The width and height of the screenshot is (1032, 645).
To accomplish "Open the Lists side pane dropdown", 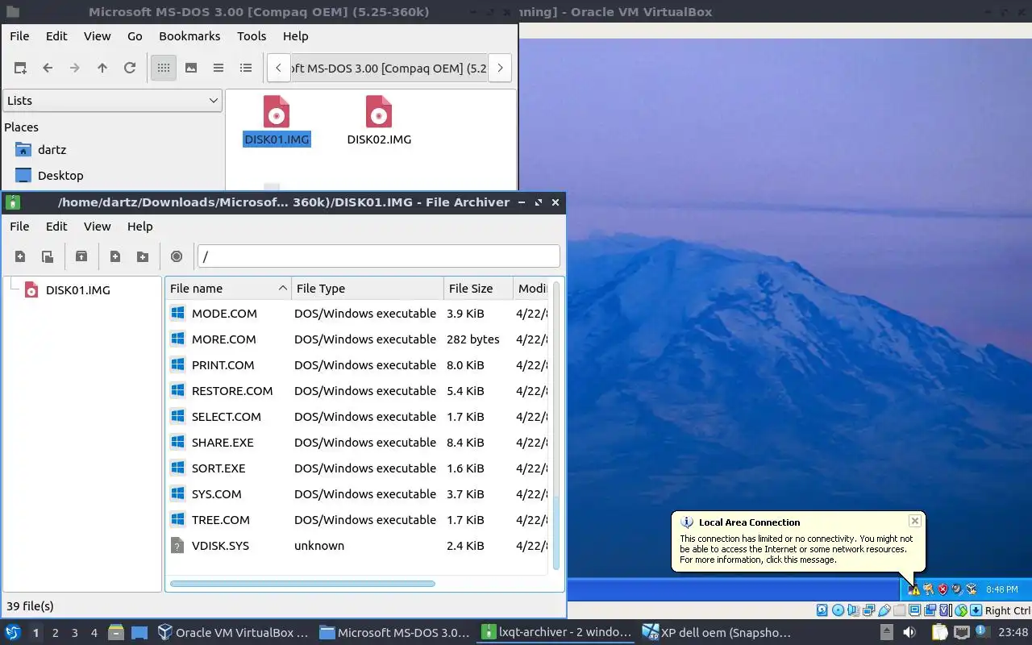I will click(112, 100).
